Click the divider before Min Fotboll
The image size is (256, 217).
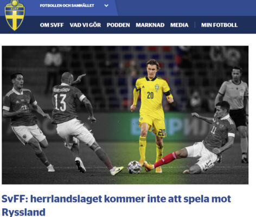(x=195, y=25)
